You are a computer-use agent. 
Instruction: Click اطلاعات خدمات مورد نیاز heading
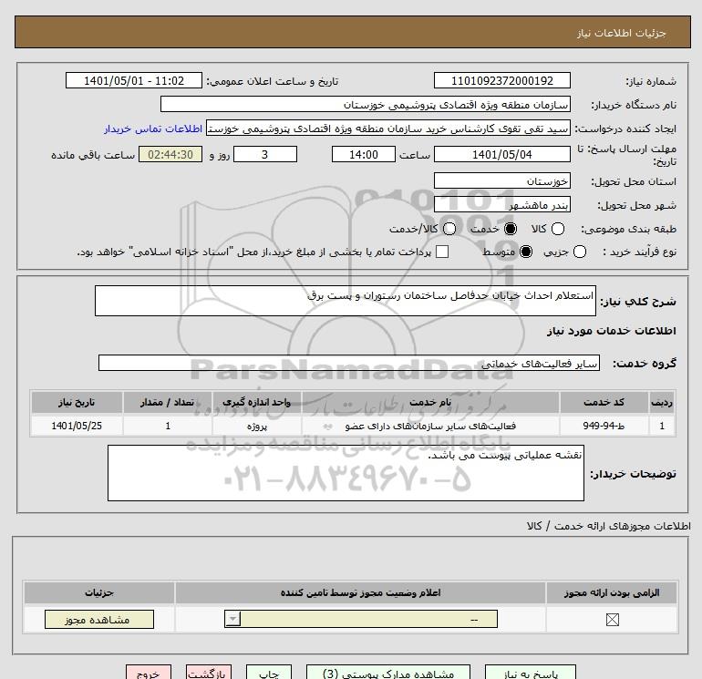[611, 331]
